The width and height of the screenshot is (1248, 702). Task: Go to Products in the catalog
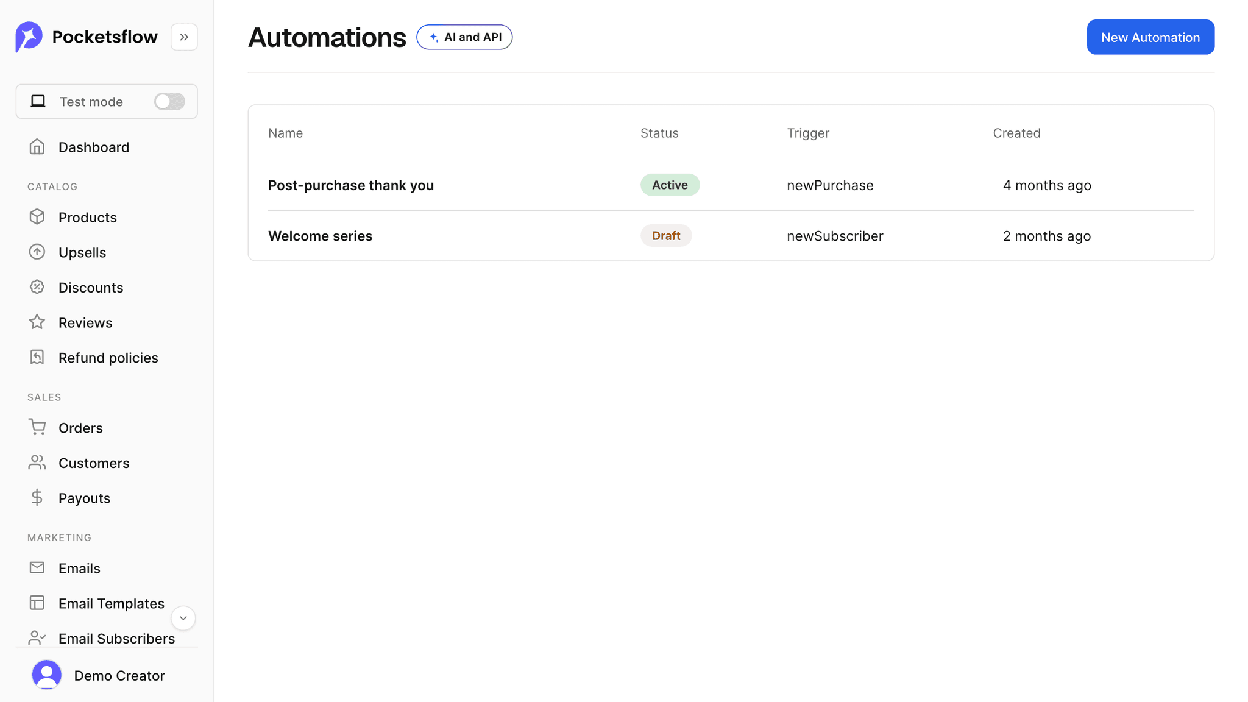pyautogui.click(x=88, y=217)
